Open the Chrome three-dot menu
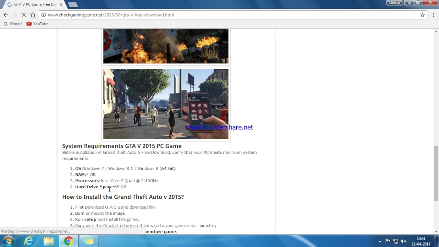This screenshot has height=247, width=439. (x=434, y=15)
